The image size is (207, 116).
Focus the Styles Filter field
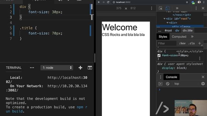(167, 43)
